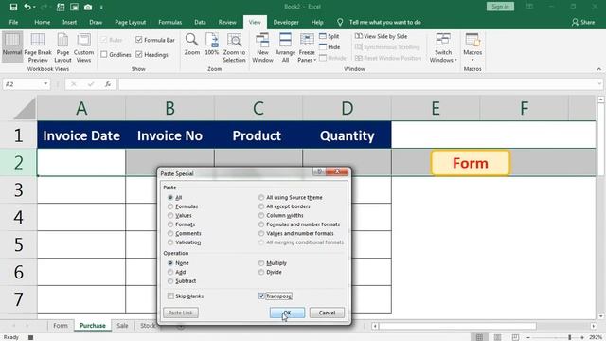Open Macros dropdown

(x=472, y=48)
